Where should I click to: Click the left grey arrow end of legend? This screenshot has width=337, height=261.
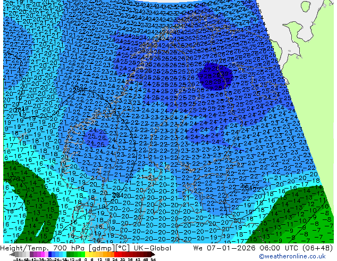click(x=12, y=255)
